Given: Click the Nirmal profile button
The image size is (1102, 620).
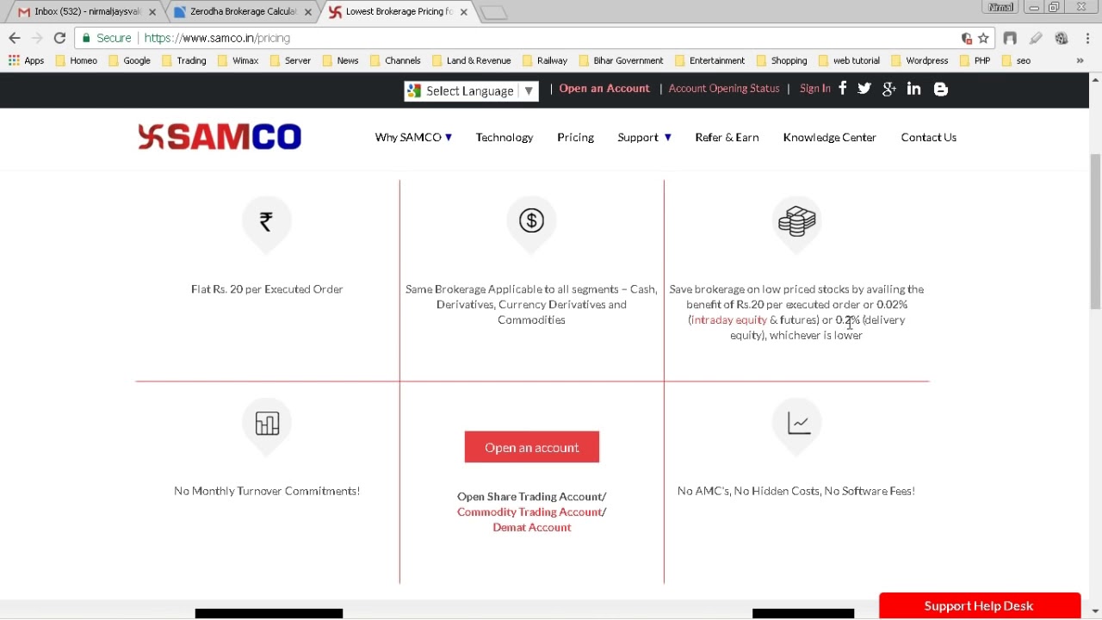Looking at the screenshot, I should [1000, 7].
